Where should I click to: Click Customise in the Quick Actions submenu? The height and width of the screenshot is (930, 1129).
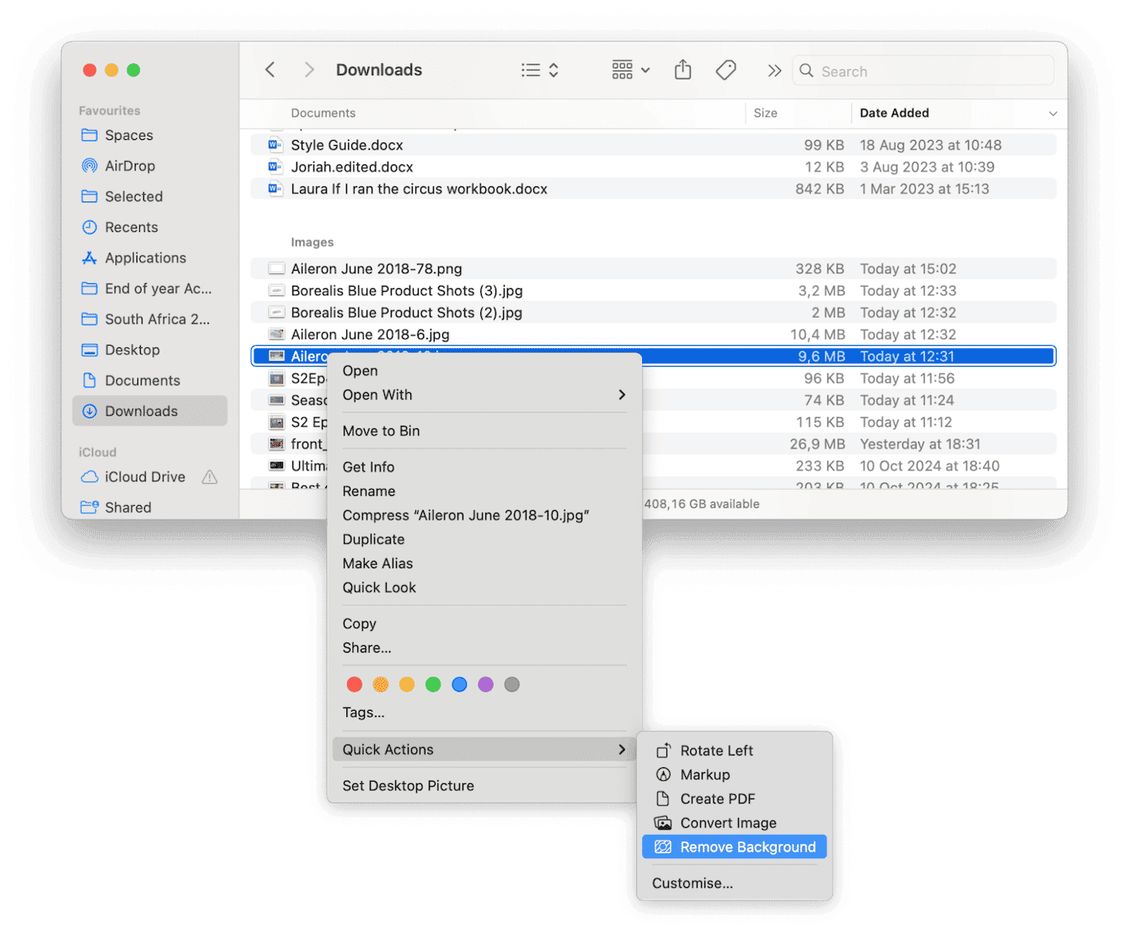click(x=692, y=883)
